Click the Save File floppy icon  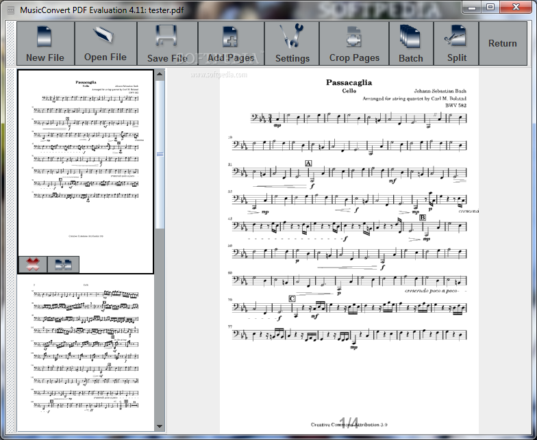(166, 36)
